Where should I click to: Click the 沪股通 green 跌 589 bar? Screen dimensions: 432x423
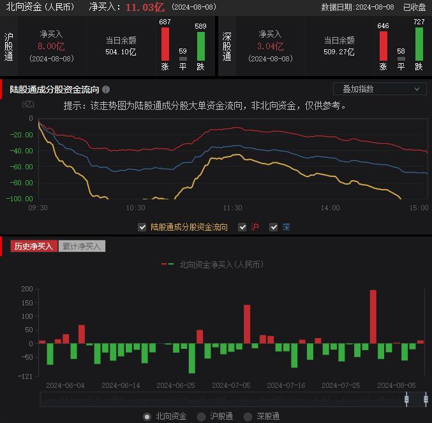point(201,47)
